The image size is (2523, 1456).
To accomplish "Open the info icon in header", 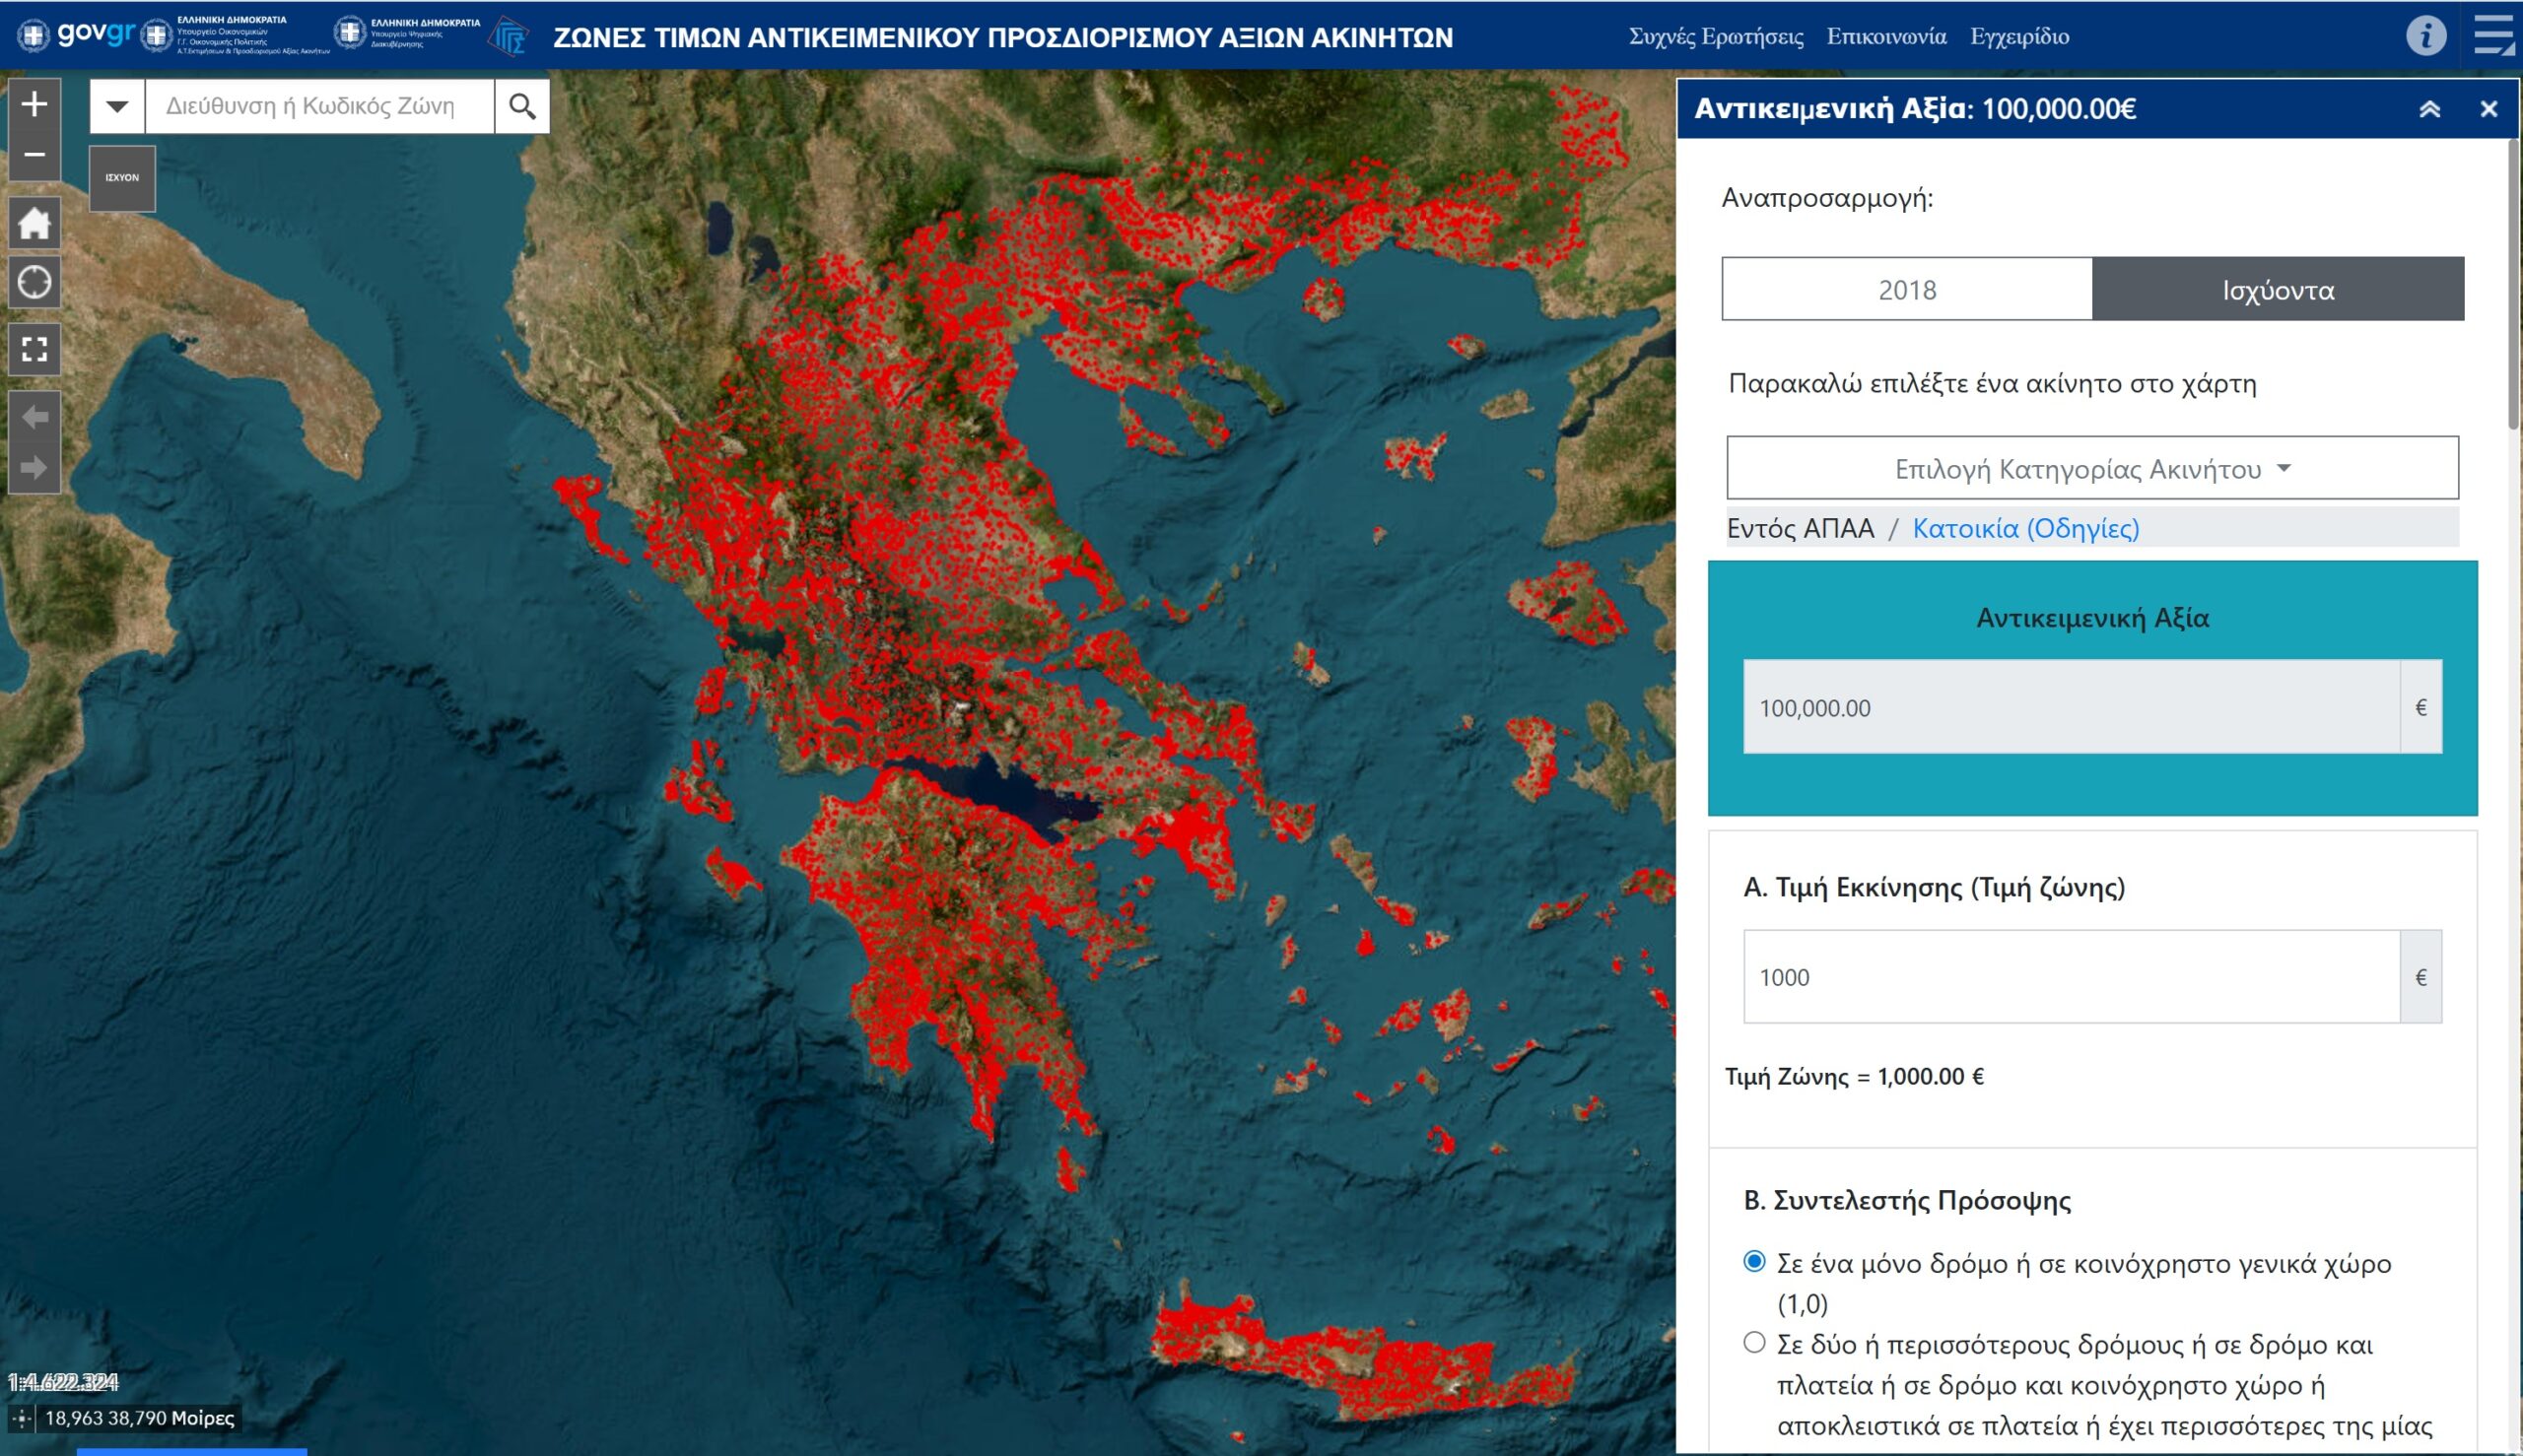I will tap(2425, 36).
